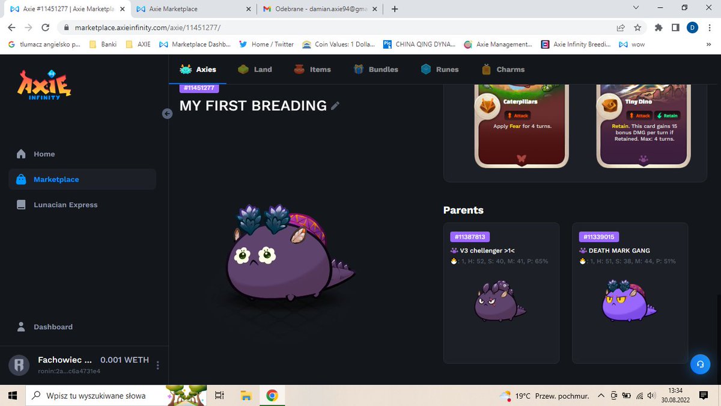
Task: Click Chrome icon on taskbar
Action: pyautogui.click(x=272, y=396)
